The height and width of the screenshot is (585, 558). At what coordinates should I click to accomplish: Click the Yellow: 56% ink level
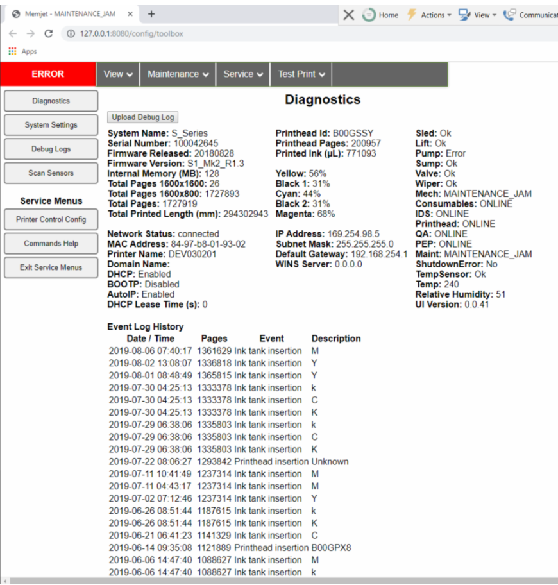[301, 173]
